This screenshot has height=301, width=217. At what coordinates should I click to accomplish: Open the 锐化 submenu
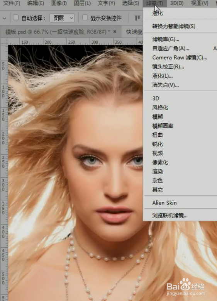coord(157,144)
